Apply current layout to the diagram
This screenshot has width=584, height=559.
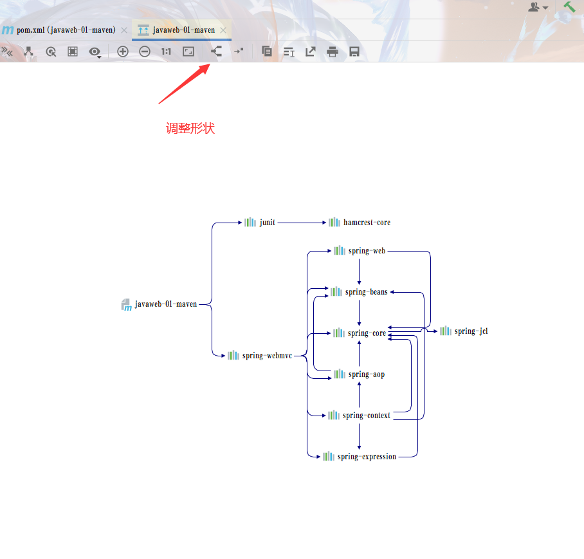click(216, 51)
